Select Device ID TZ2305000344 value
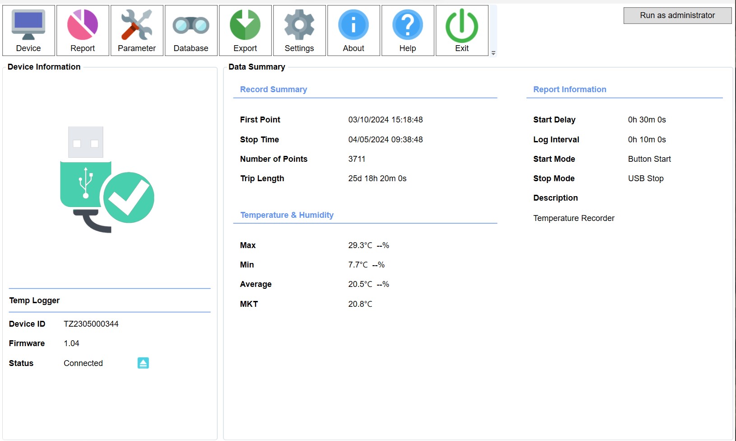 pos(91,324)
